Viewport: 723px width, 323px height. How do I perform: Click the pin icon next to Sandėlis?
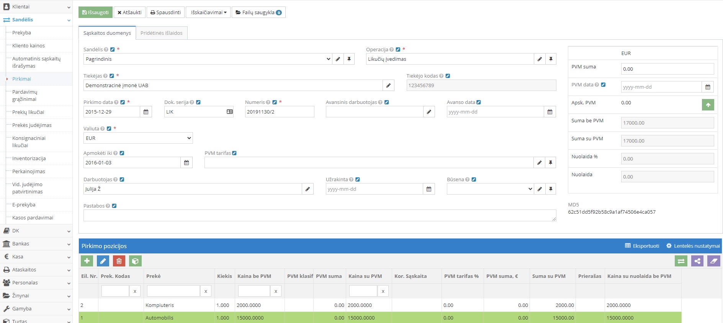(349, 59)
